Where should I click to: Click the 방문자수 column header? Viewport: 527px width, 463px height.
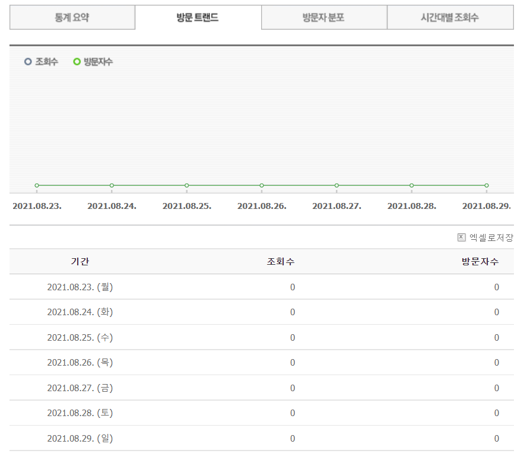(480, 261)
